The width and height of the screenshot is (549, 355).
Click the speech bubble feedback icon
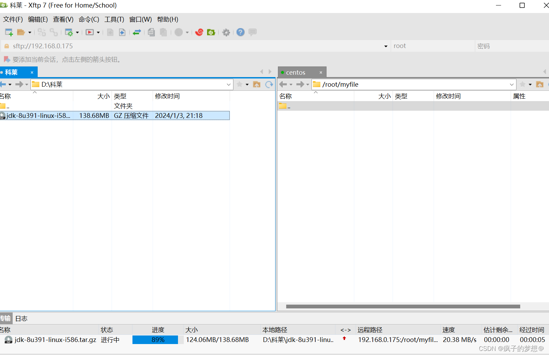pyautogui.click(x=253, y=32)
